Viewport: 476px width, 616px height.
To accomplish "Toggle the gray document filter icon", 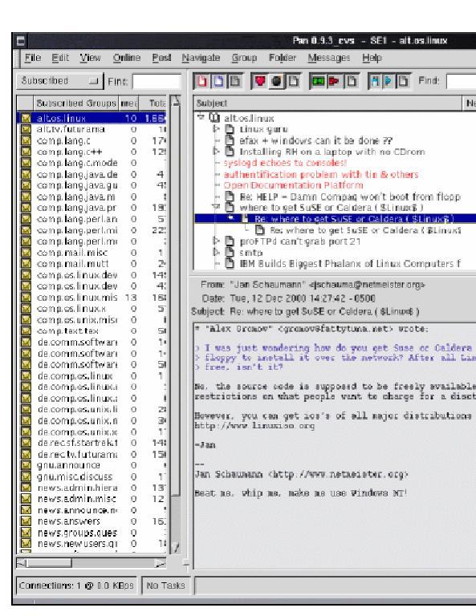I will 235,81.
